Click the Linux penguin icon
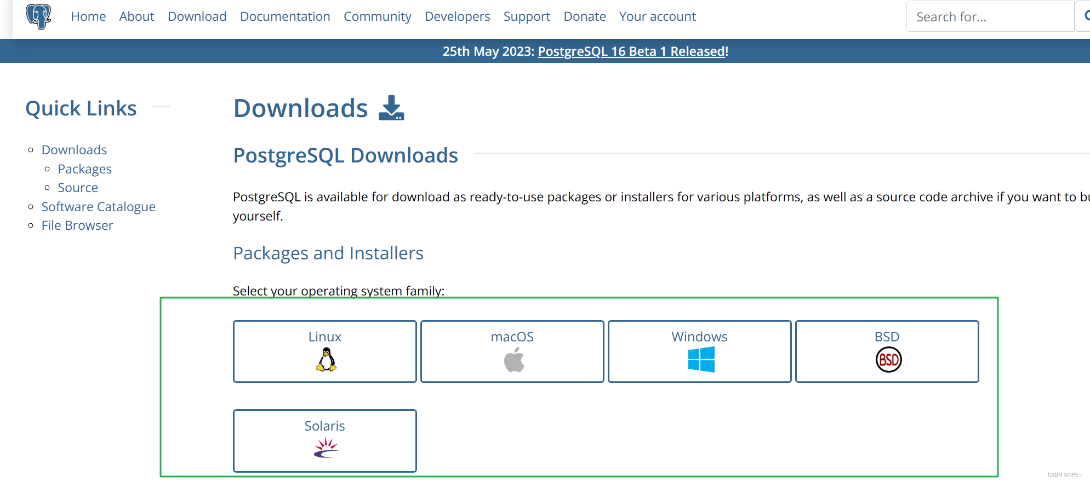Image resolution: width=1090 pixels, height=482 pixels. click(326, 360)
